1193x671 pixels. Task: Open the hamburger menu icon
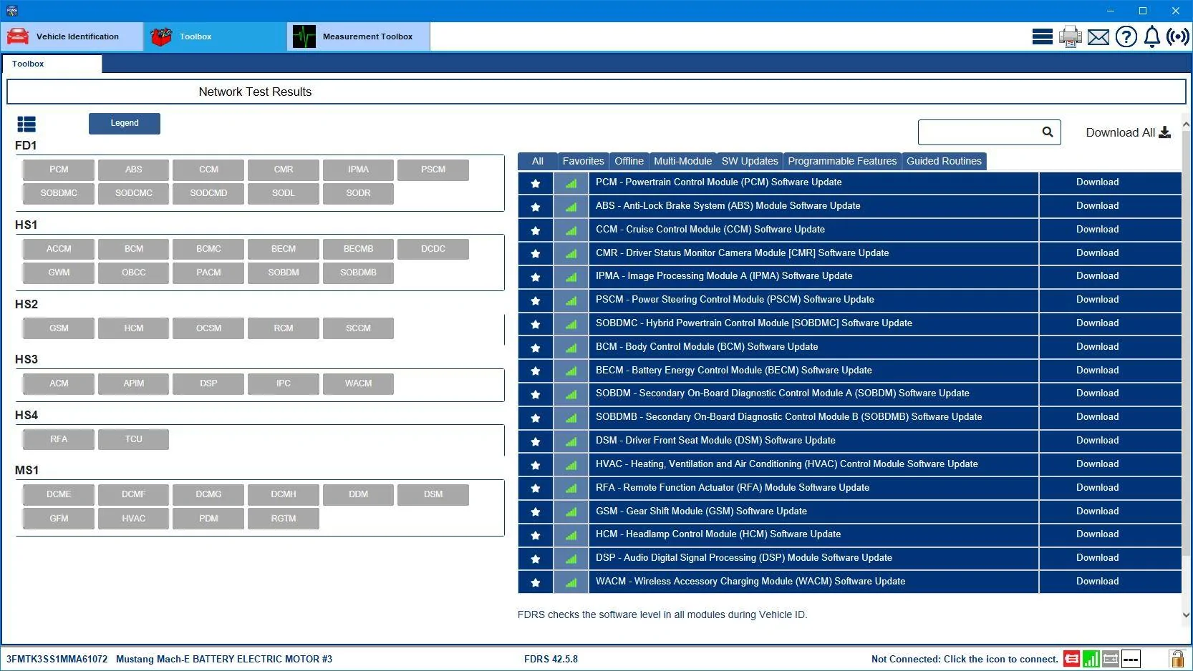pos(1042,36)
